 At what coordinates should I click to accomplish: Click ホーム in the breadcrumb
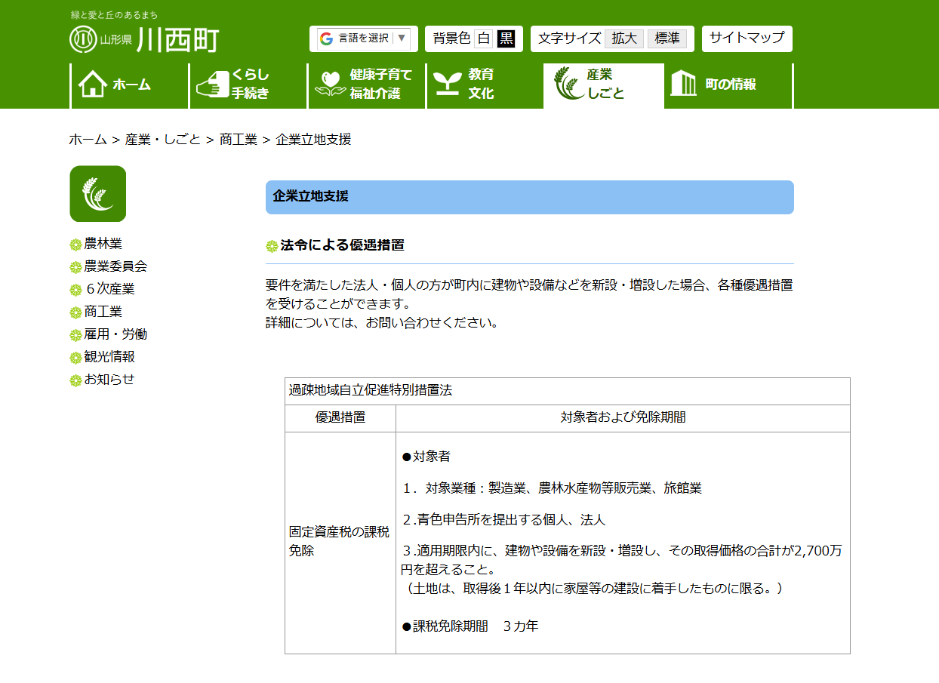88,140
